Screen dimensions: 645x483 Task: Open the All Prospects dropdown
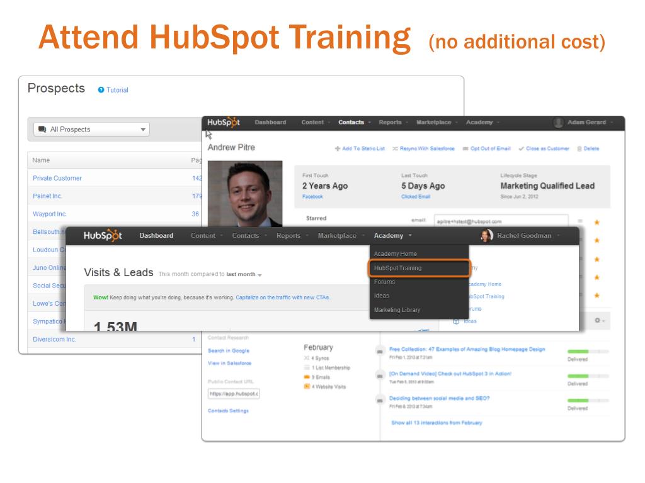pyautogui.click(x=92, y=130)
